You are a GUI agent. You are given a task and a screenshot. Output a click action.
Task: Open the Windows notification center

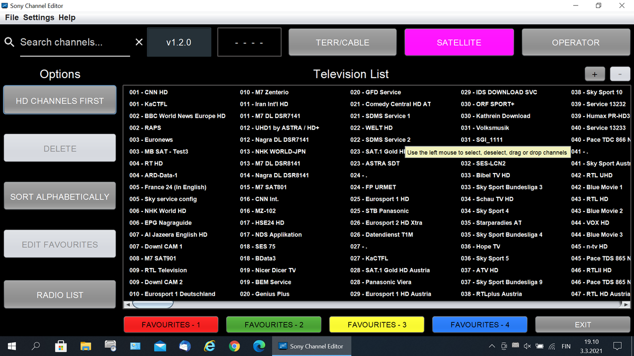tap(617, 347)
